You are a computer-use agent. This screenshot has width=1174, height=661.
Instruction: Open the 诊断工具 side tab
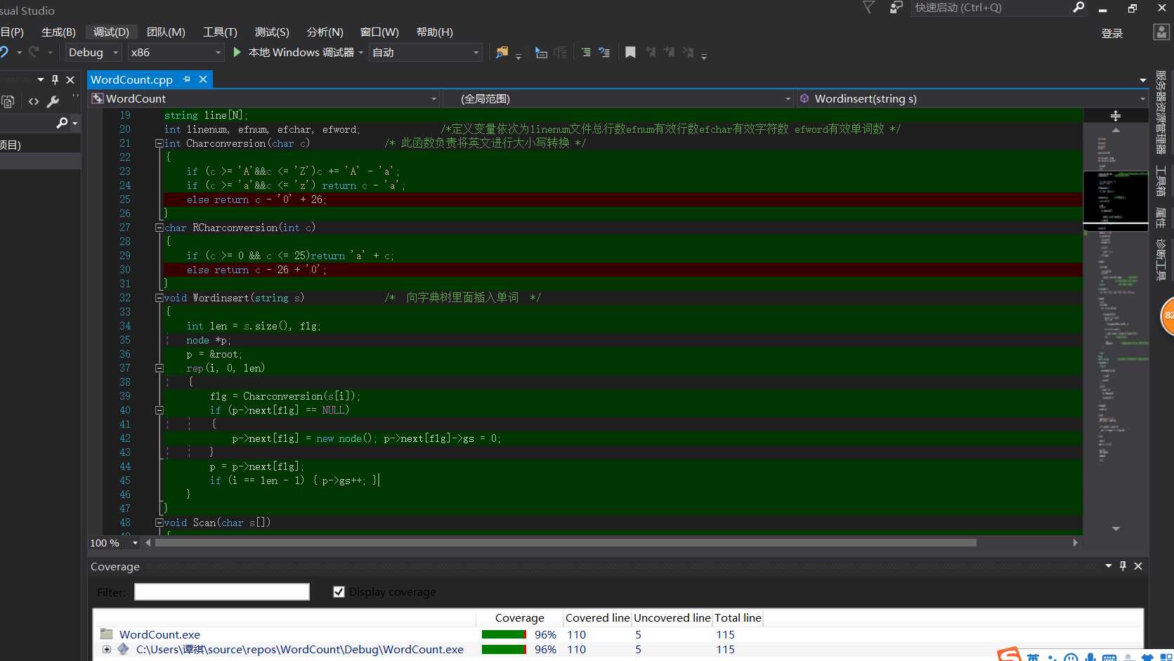pyautogui.click(x=1161, y=260)
